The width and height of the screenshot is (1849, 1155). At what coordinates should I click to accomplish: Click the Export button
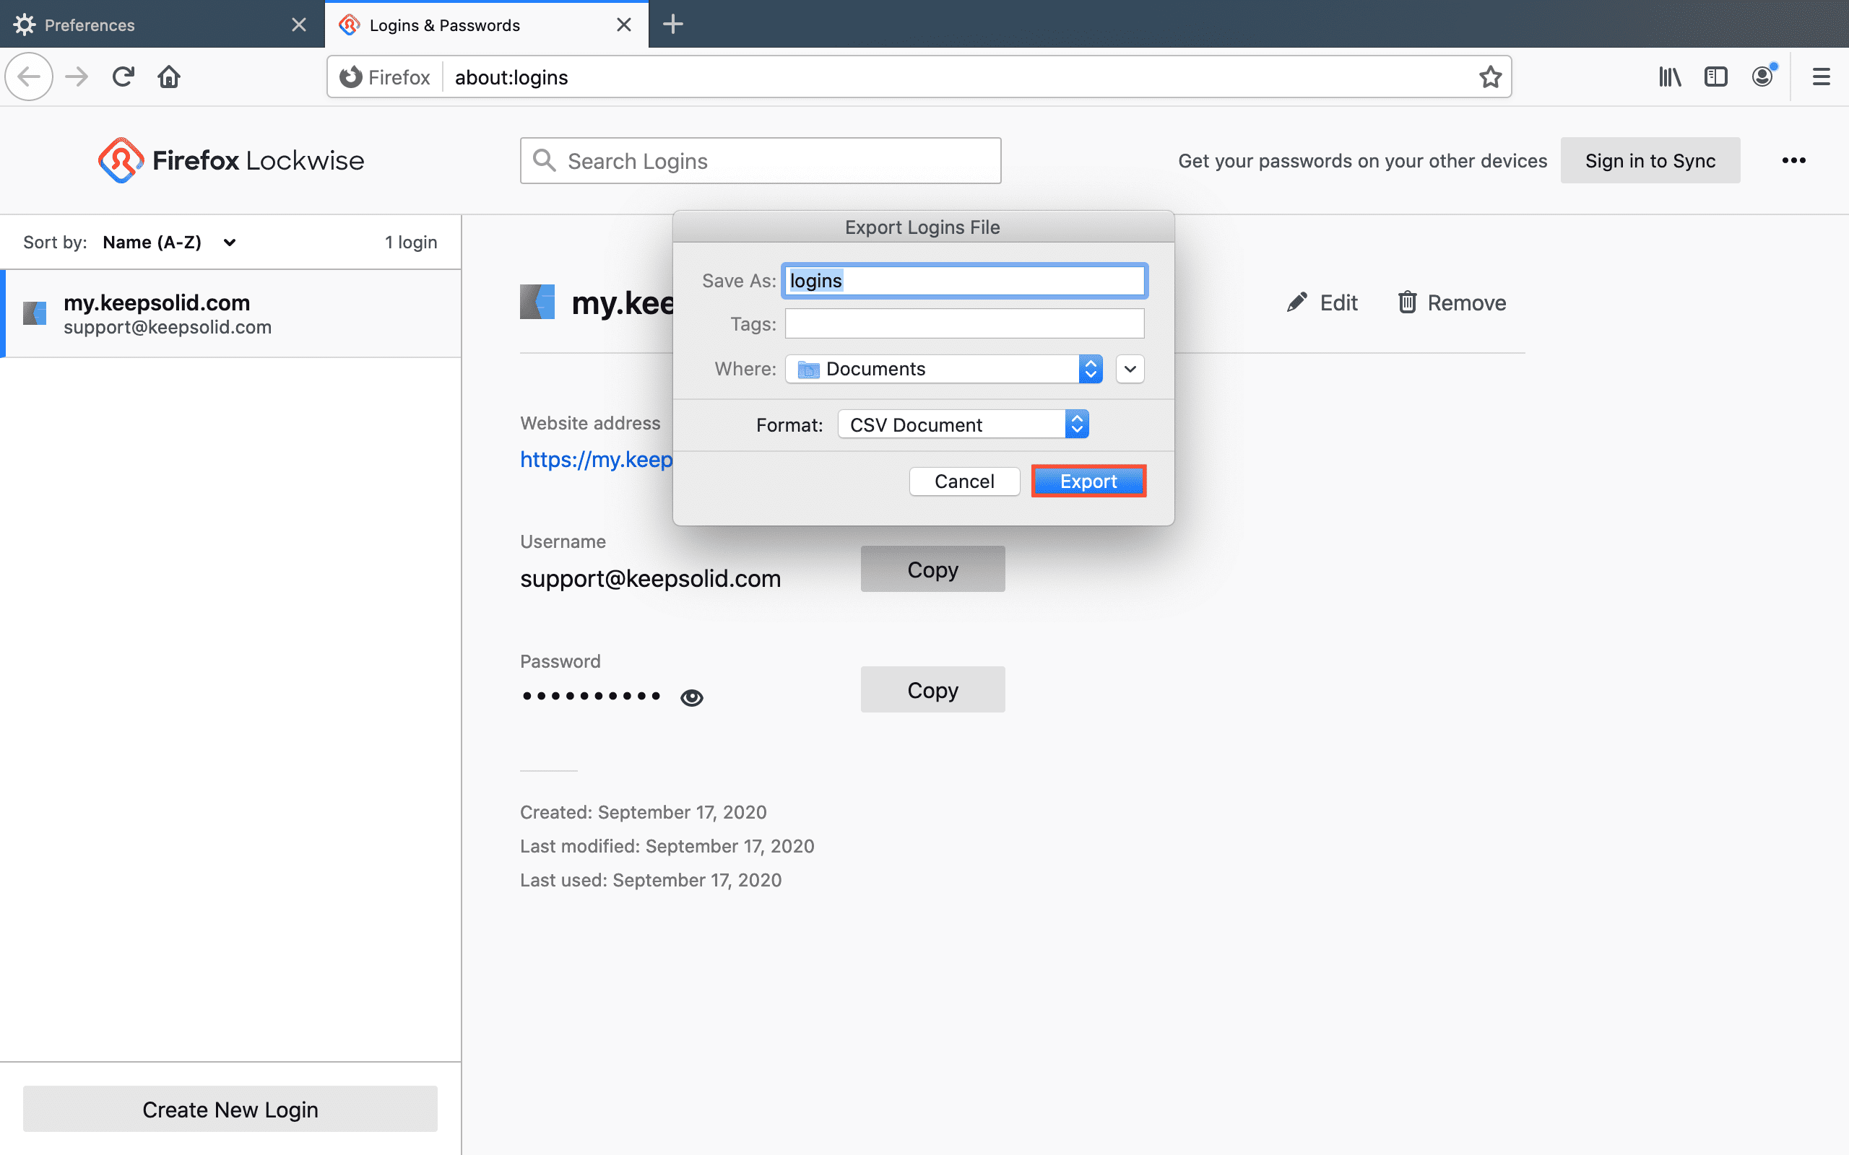[x=1088, y=481]
